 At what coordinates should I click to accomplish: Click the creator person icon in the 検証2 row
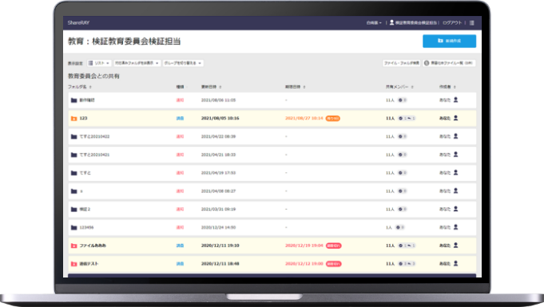tap(456, 209)
